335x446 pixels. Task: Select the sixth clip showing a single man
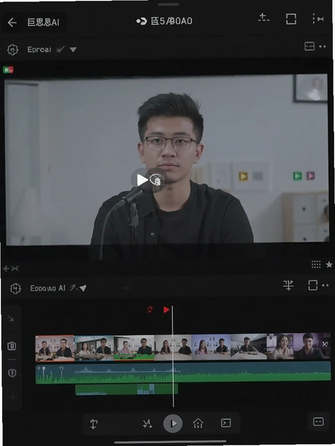pyautogui.click(x=249, y=347)
